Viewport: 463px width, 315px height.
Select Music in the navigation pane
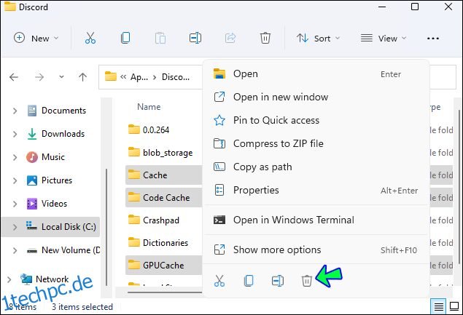pos(52,157)
